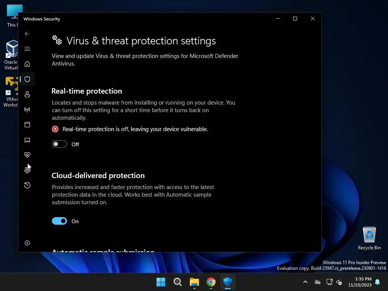Click the 'Real-time protection is off' warning text

click(135, 129)
